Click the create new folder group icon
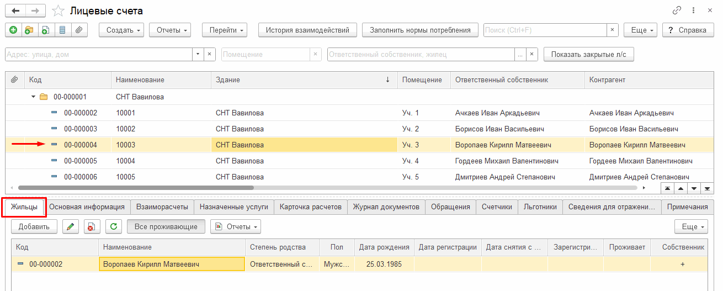 coord(29,30)
